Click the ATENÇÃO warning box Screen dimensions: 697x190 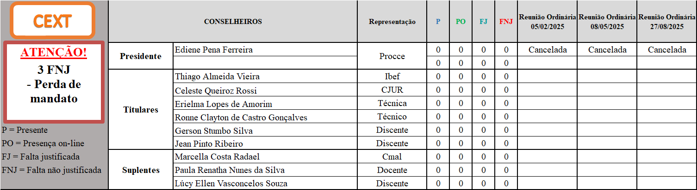click(54, 82)
